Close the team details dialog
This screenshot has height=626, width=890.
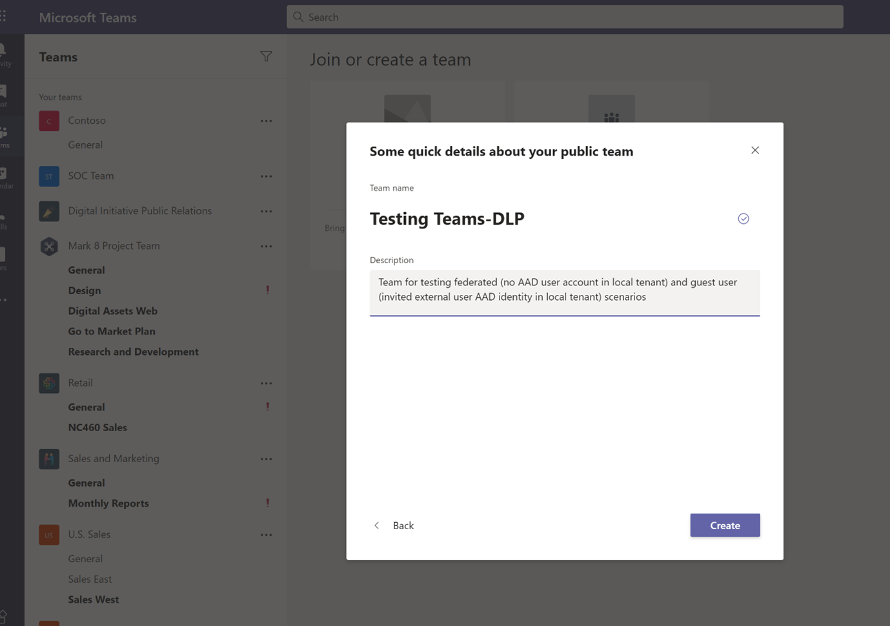point(755,150)
